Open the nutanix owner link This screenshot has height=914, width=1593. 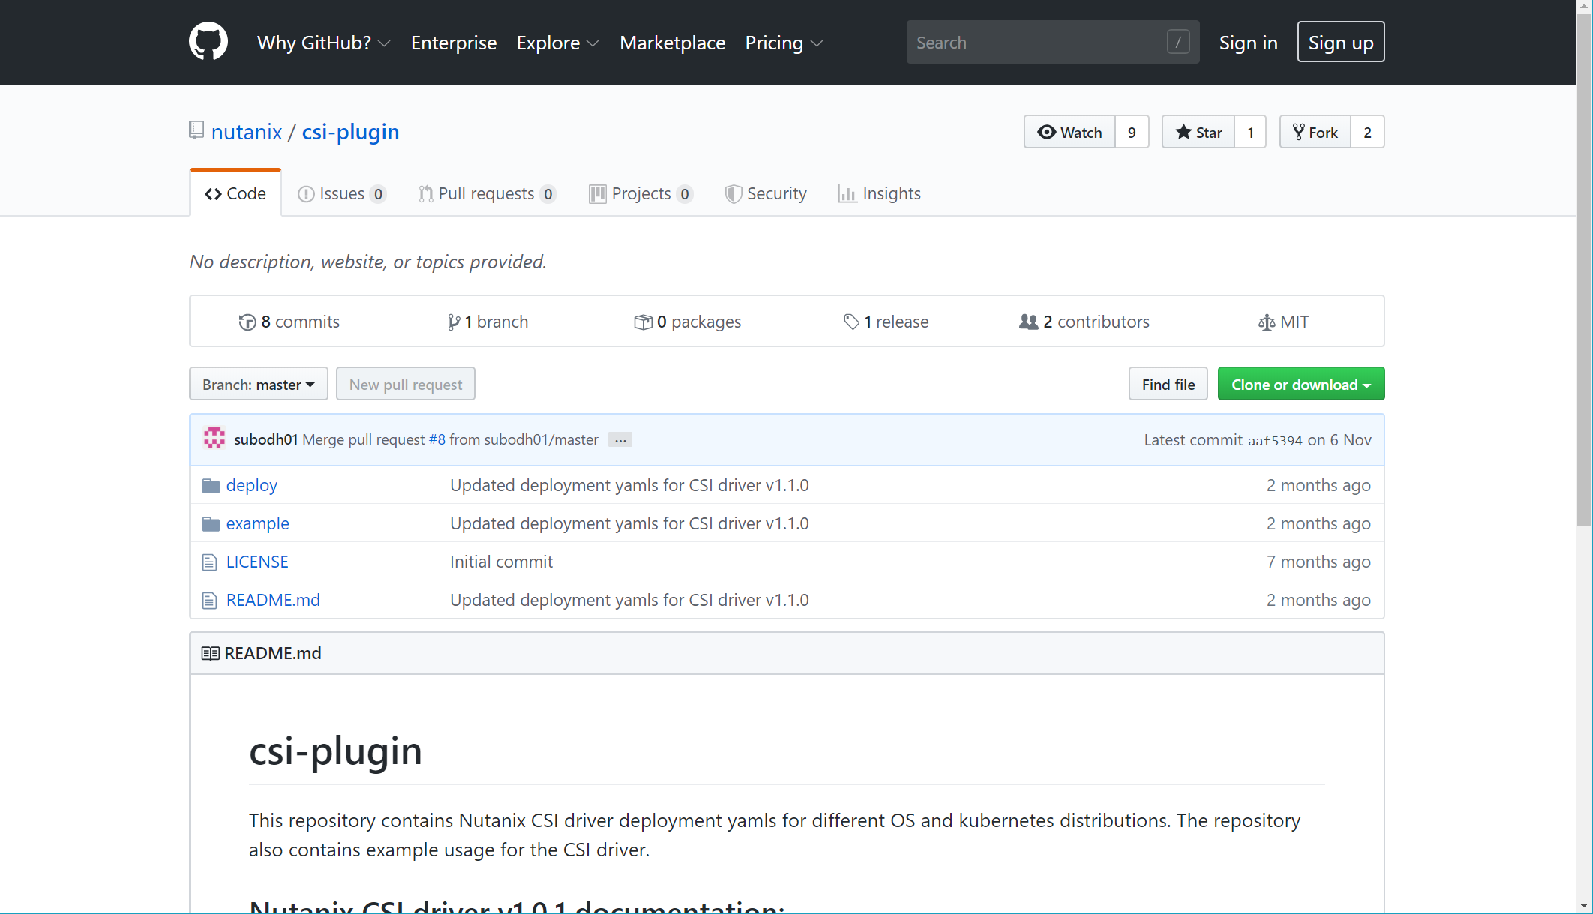pos(247,132)
